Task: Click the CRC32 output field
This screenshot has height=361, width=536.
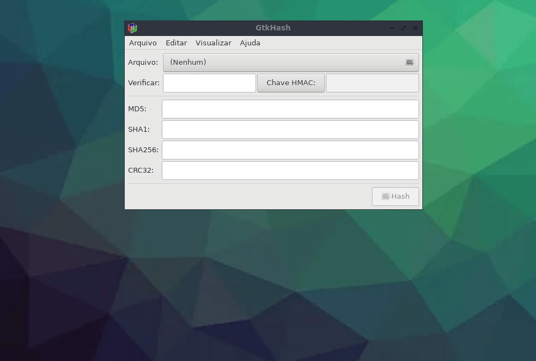Action: point(290,171)
